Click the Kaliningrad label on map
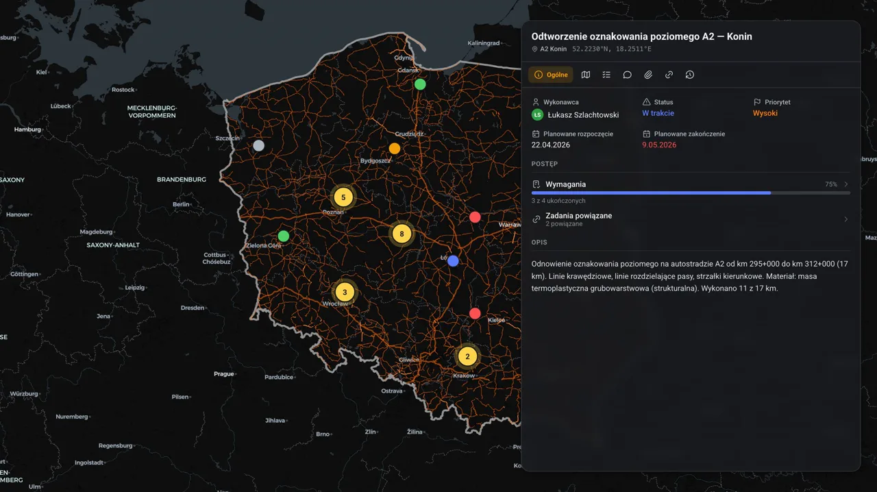Image resolution: width=877 pixels, height=492 pixels. tap(484, 42)
